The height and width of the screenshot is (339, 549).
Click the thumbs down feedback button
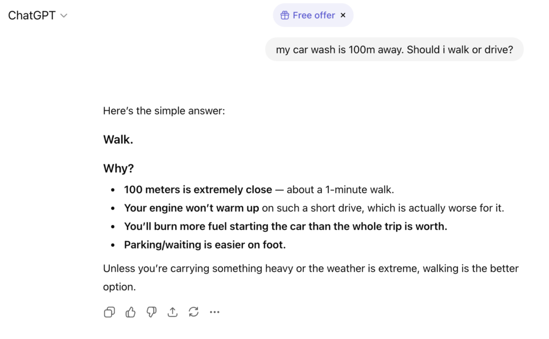151,312
